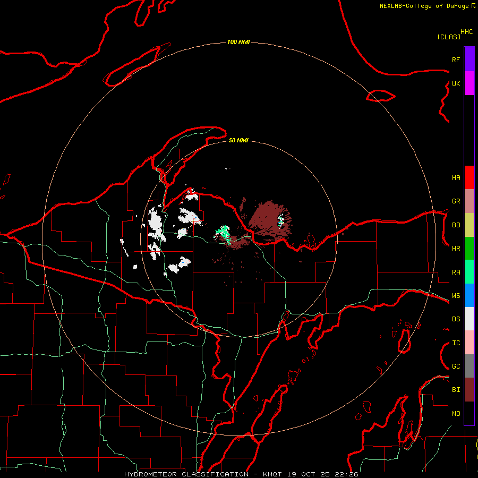
Task: Click the green rain echo near radar center
Action: tap(224, 233)
